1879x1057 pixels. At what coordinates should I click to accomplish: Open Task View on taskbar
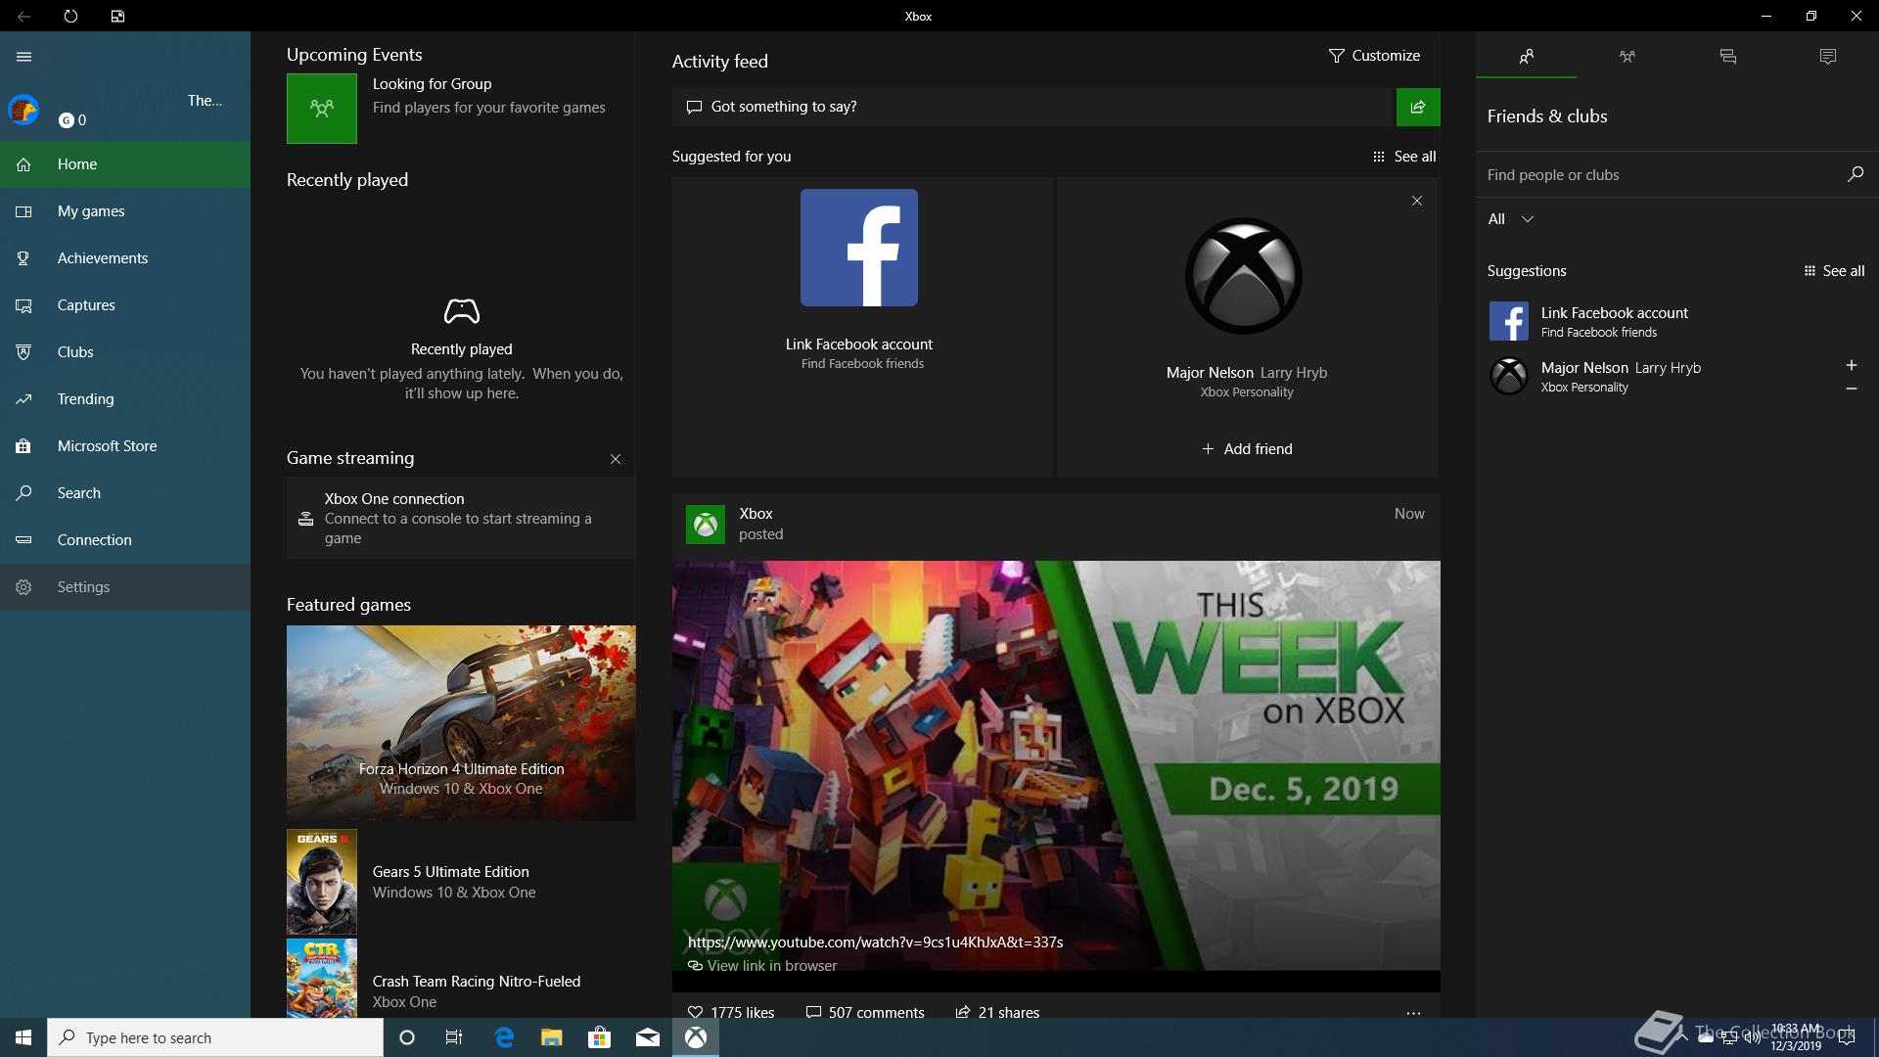click(x=454, y=1037)
